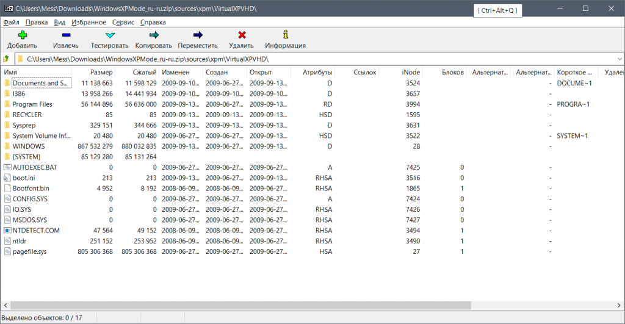Select the pagefile.sys file
Image resolution: width=625 pixels, height=324 pixels.
[29, 251]
